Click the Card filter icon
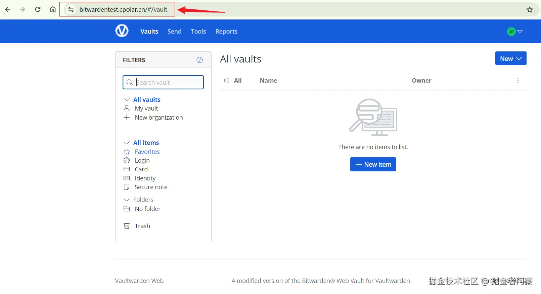The width and height of the screenshot is (541, 294). (x=127, y=169)
